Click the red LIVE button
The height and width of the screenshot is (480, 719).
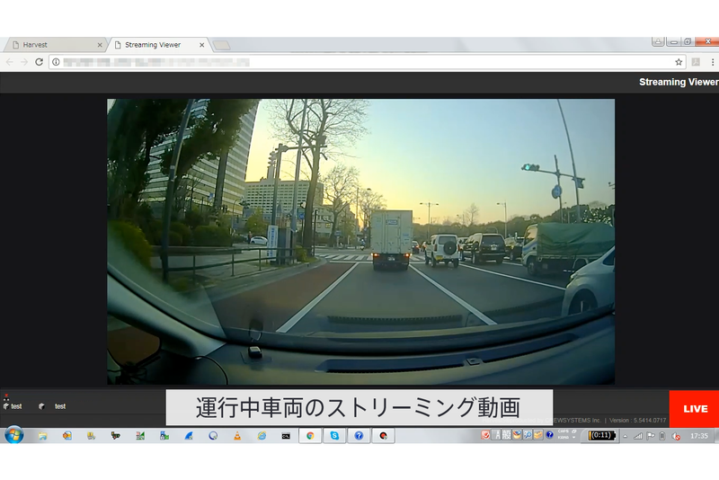[694, 408]
